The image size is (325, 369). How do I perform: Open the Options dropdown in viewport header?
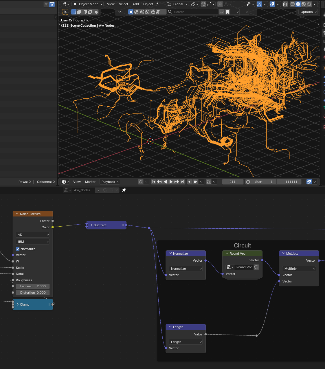309,12
